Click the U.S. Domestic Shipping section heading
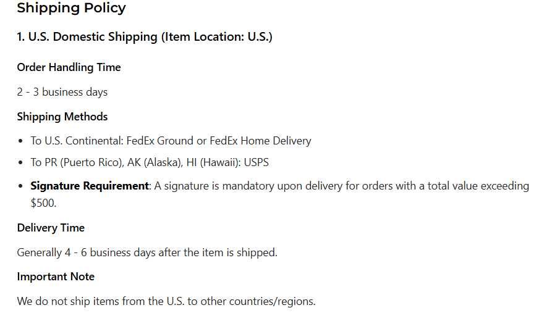This screenshot has height=313, width=544. coord(145,37)
